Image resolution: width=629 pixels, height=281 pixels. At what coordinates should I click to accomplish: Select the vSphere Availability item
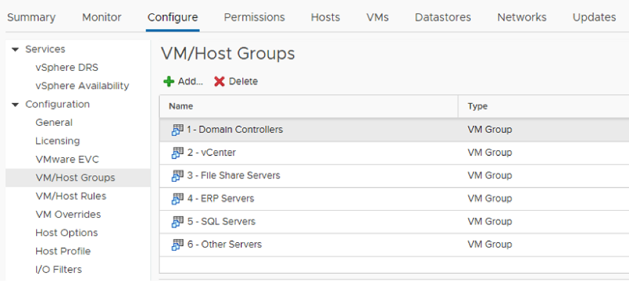tap(82, 86)
